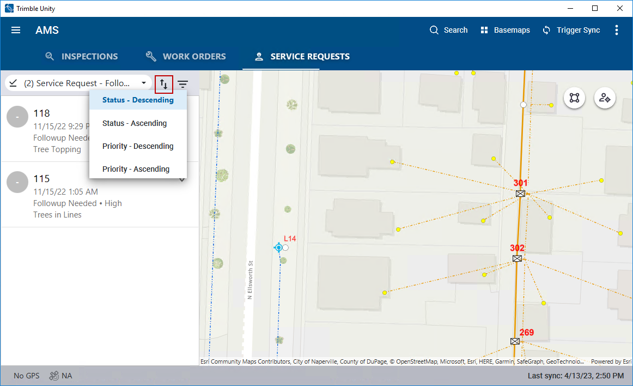Image resolution: width=633 pixels, height=386 pixels.
Task: Open the hamburger navigation menu
Action: point(16,30)
